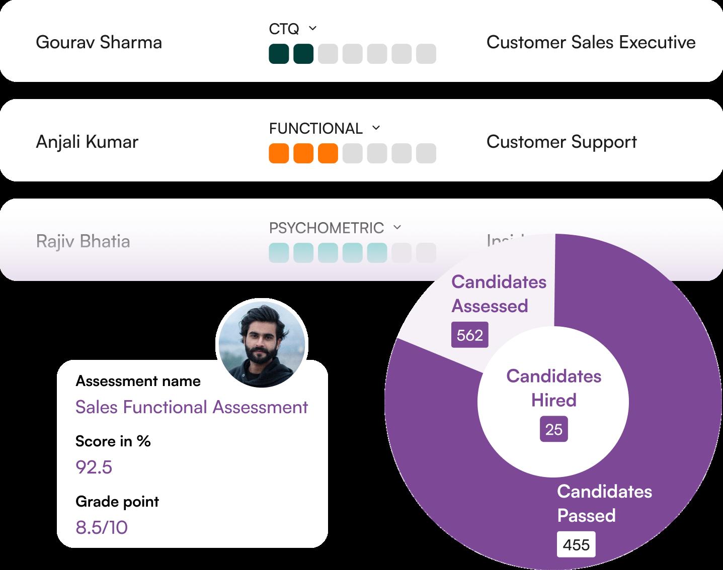Click the candidate profile photo

tap(261, 343)
